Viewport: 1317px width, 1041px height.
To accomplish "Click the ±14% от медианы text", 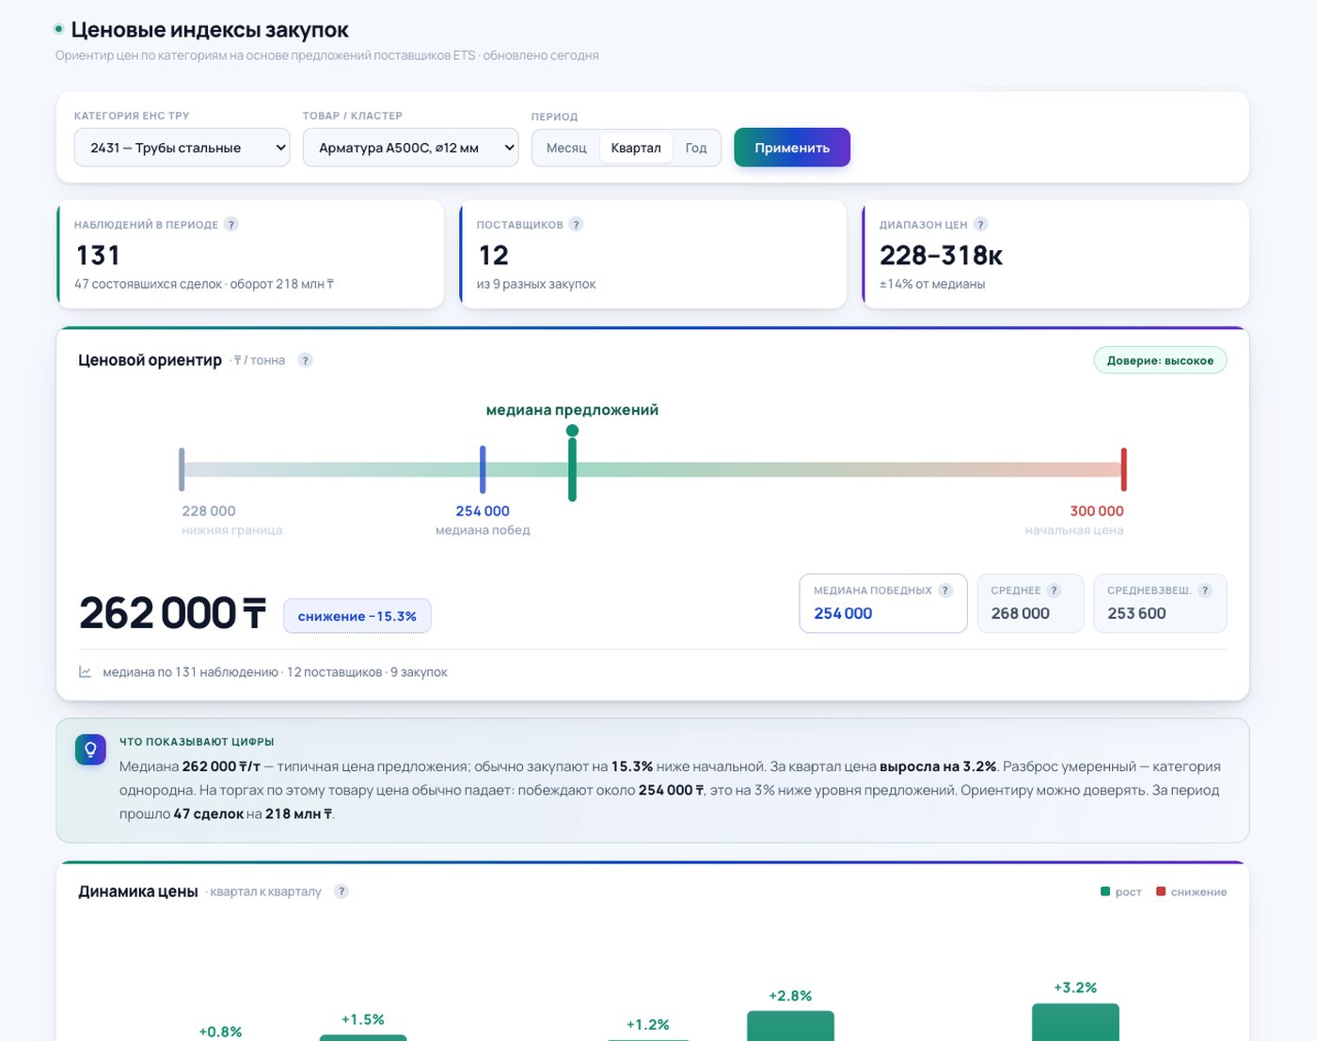I will 932,284.
